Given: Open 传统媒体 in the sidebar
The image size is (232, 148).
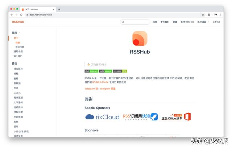Looking at the screenshot, I should pyautogui.click(x=18, y=107).
